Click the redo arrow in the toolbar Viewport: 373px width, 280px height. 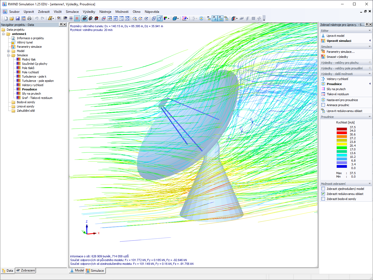42,18
